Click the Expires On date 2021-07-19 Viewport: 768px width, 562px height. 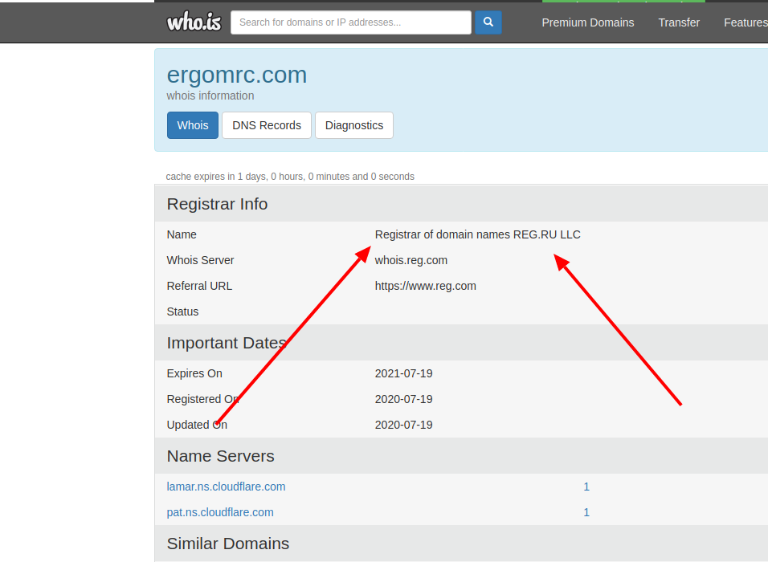tap(403, 373)
